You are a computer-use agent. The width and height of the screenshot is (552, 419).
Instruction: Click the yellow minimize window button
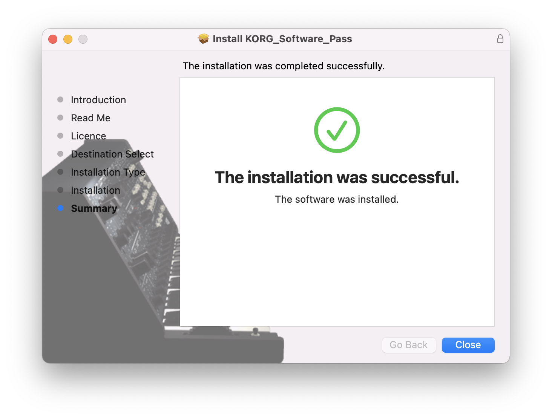click(x=68, y=39)
